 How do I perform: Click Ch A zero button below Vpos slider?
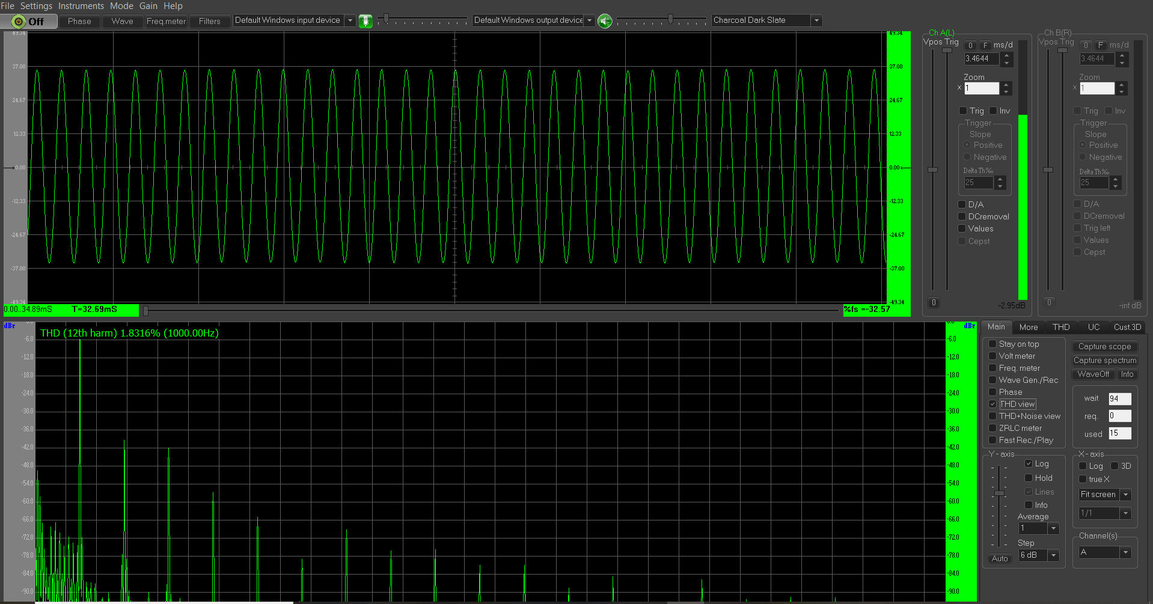click(934, 303)
